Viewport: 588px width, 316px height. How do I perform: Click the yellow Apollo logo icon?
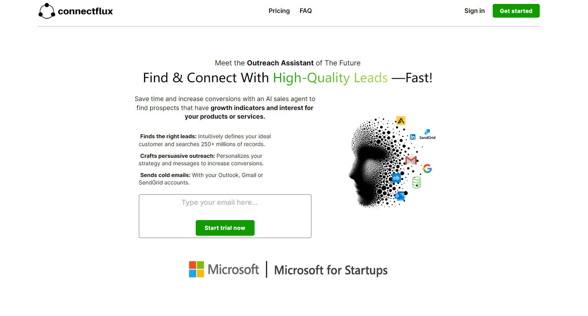point(400,121)
